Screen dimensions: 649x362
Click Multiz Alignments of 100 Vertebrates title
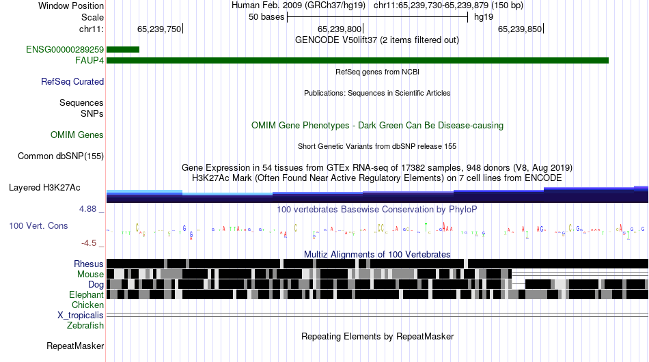377,255
